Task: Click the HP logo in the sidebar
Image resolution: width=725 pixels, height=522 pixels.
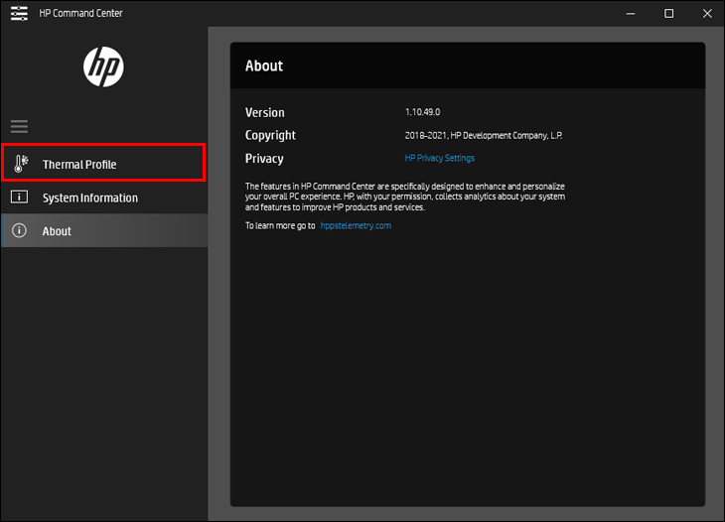Action: pos(103,66)
